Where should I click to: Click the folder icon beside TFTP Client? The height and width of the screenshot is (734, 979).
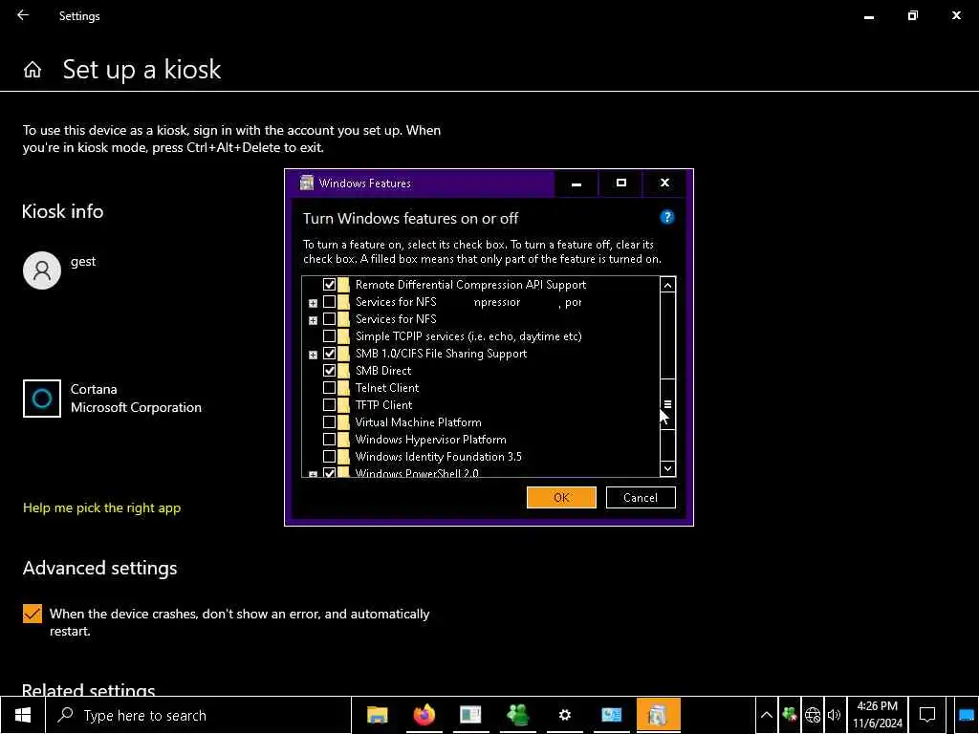coord(344,405)
